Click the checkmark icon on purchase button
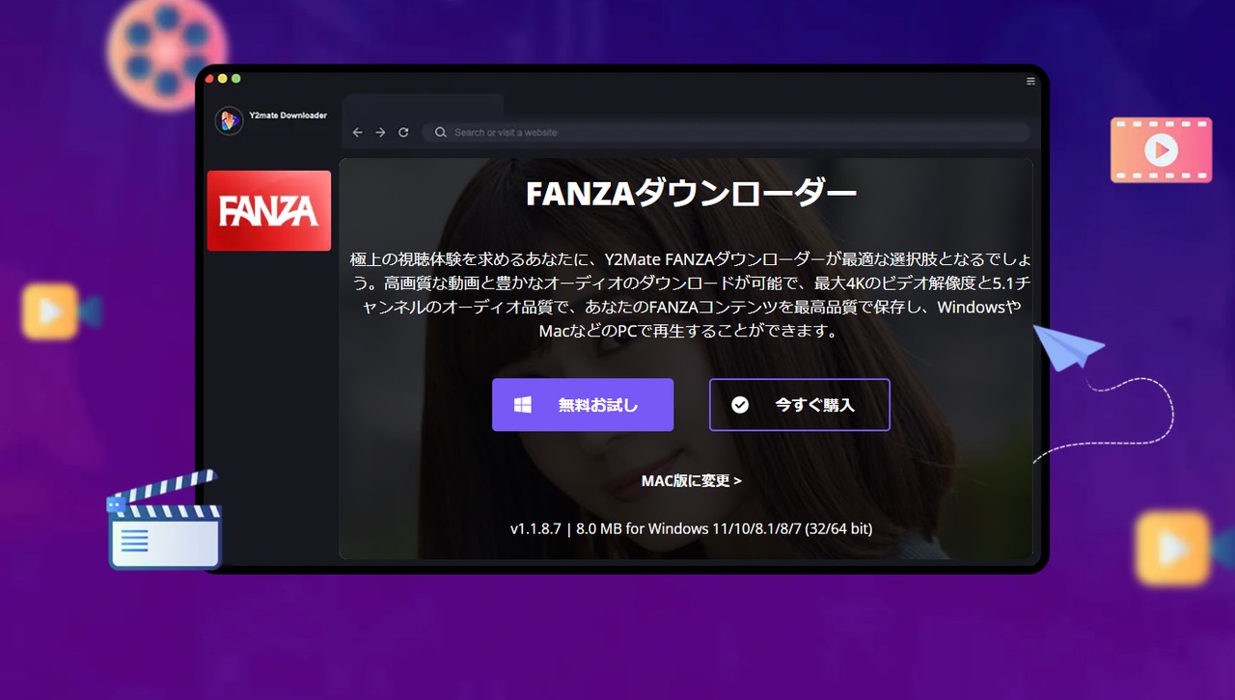 pyautogui.click(x=740, y=405)
